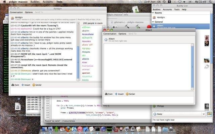Click the Spaces grid icon in menu bar
Image resolution: width=215 pixels, height=134 pixels.
[x=169, y=2]
